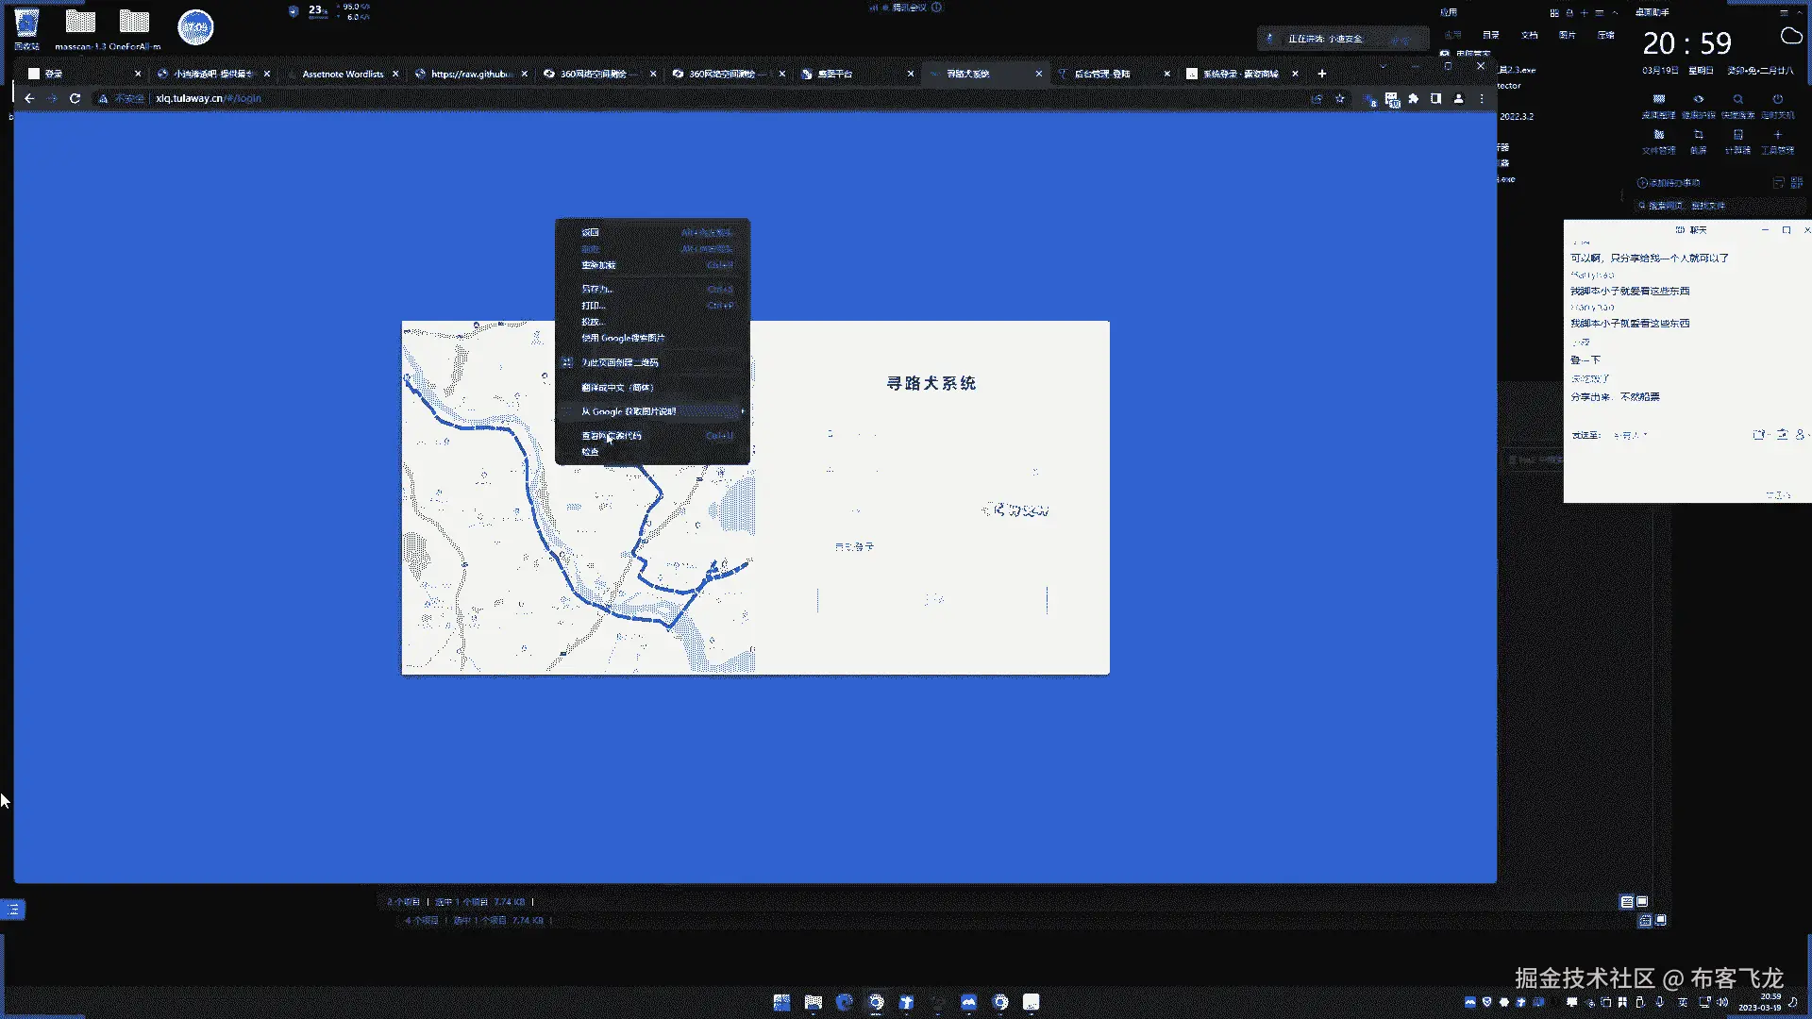Switch to the 文档 category tab
Viewport: 1812px width, 1019px height.
1529,35
